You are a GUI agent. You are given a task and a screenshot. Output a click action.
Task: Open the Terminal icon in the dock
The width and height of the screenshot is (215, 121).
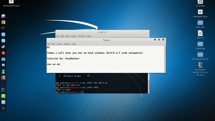(x=3, y=28)
